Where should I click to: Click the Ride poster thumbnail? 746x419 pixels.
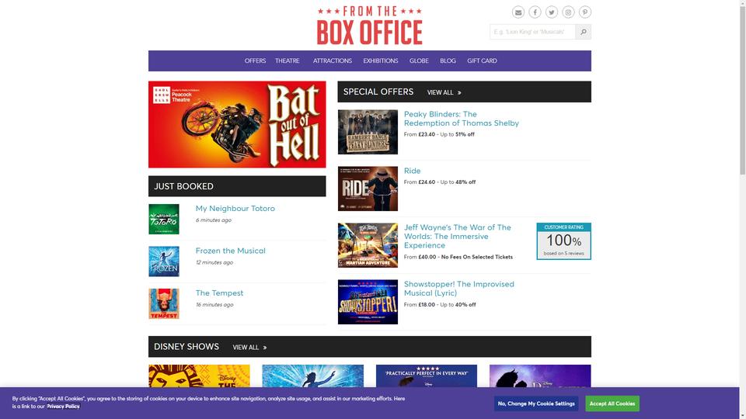[x=368, y=189]
